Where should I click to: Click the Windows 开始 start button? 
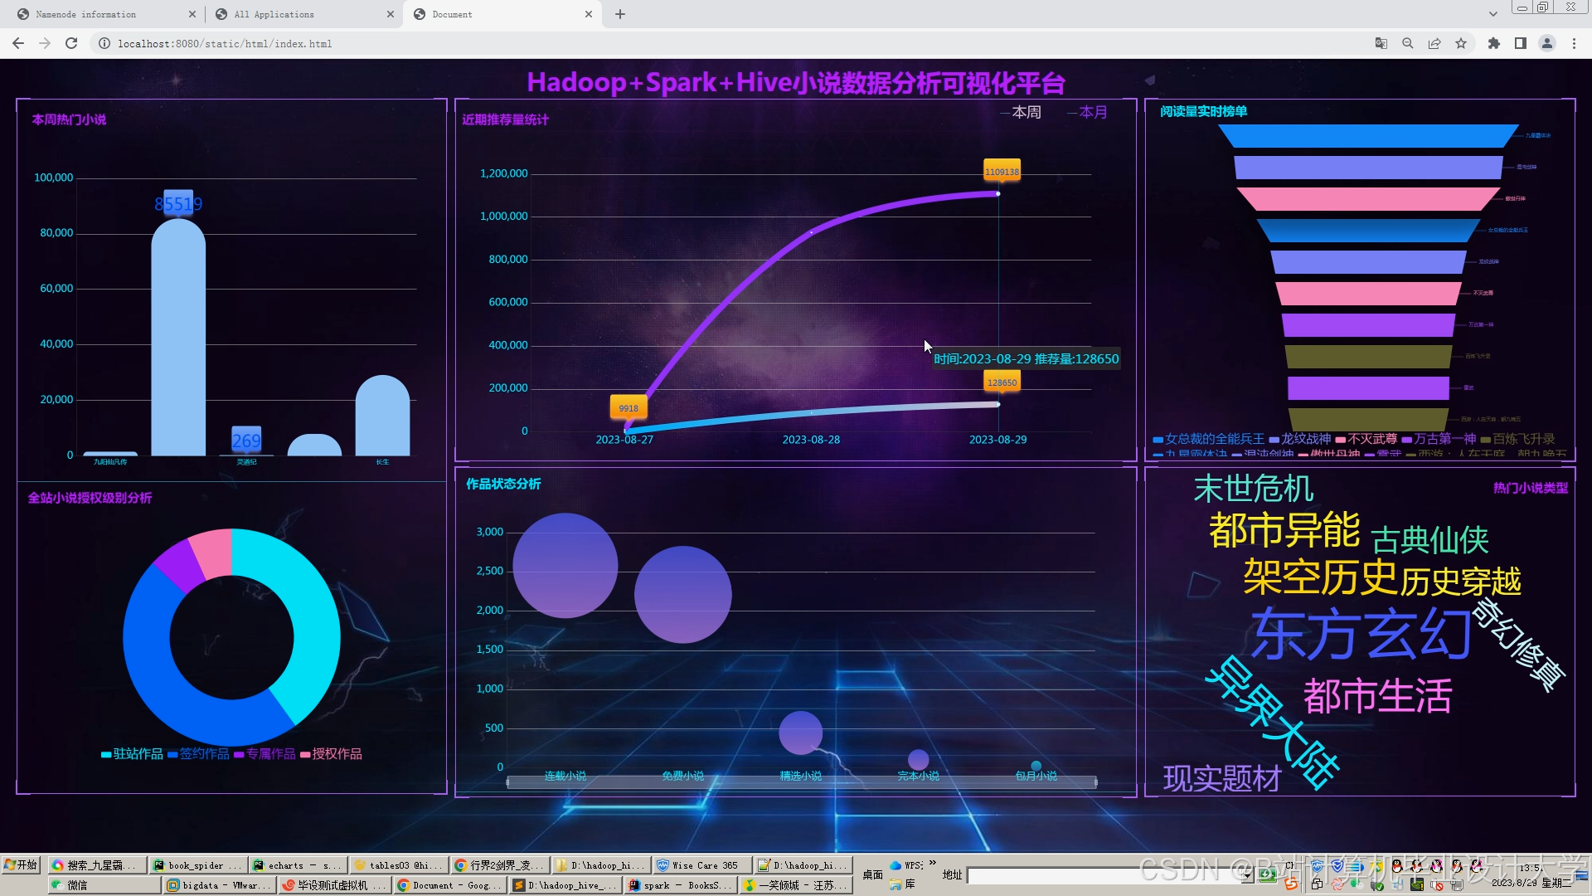pos(22,864)
